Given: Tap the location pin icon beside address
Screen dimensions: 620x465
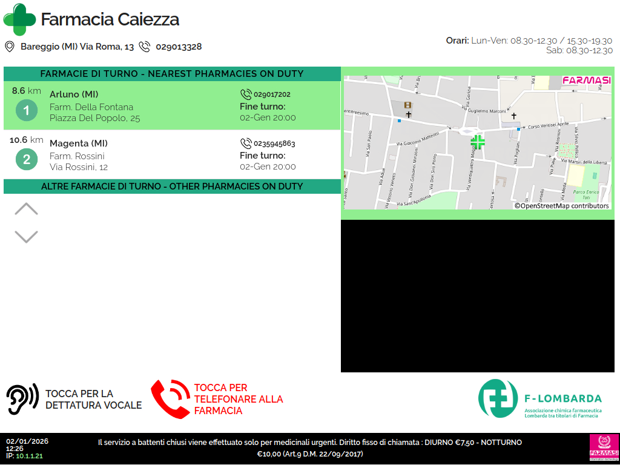Looking at the screenshot, I should 10,47.
